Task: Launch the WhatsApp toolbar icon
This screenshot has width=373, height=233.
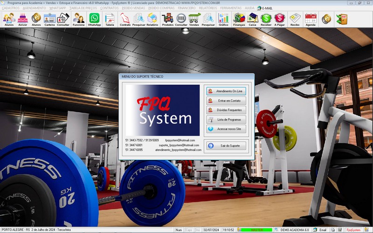Action: pos(94,19)
